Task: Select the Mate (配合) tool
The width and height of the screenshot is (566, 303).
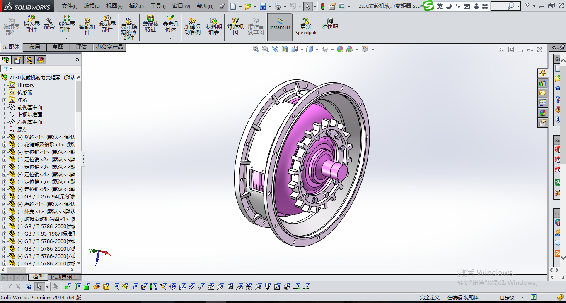Action: coord(49,24)
